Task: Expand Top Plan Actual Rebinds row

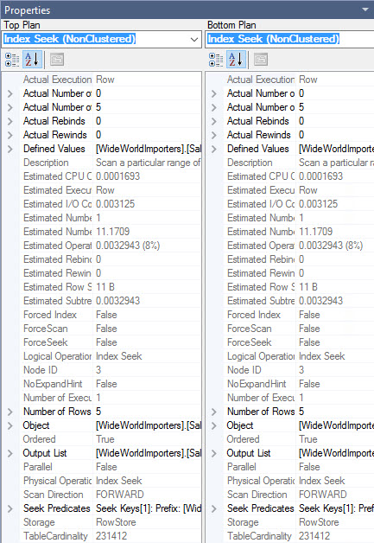Action: coord(10,121)
